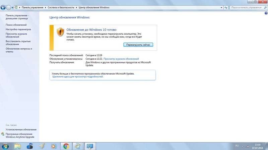The image size is (268, 150).
Task: Expand arrow after the address bar icon
Action: pyautogui.click(x=20, y=7)
